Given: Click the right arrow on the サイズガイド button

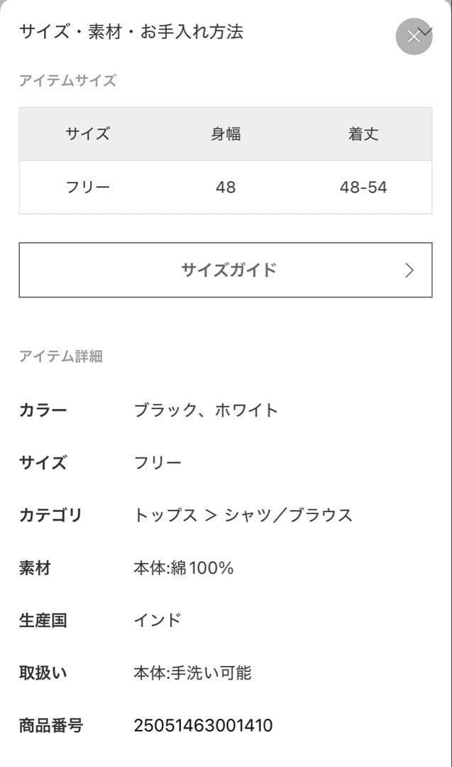Looking at the screenshot, I should click(x=409, y=270).
